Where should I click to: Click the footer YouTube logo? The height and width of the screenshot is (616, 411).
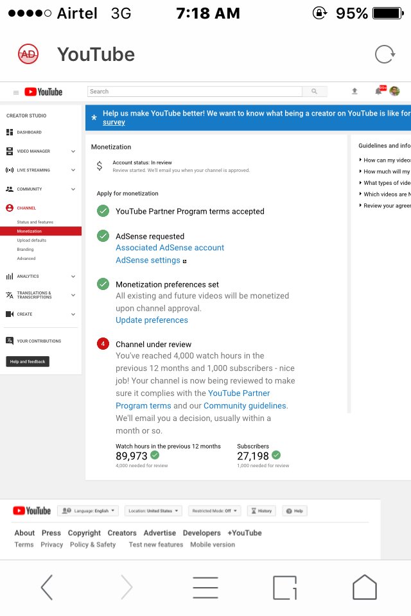32,511
